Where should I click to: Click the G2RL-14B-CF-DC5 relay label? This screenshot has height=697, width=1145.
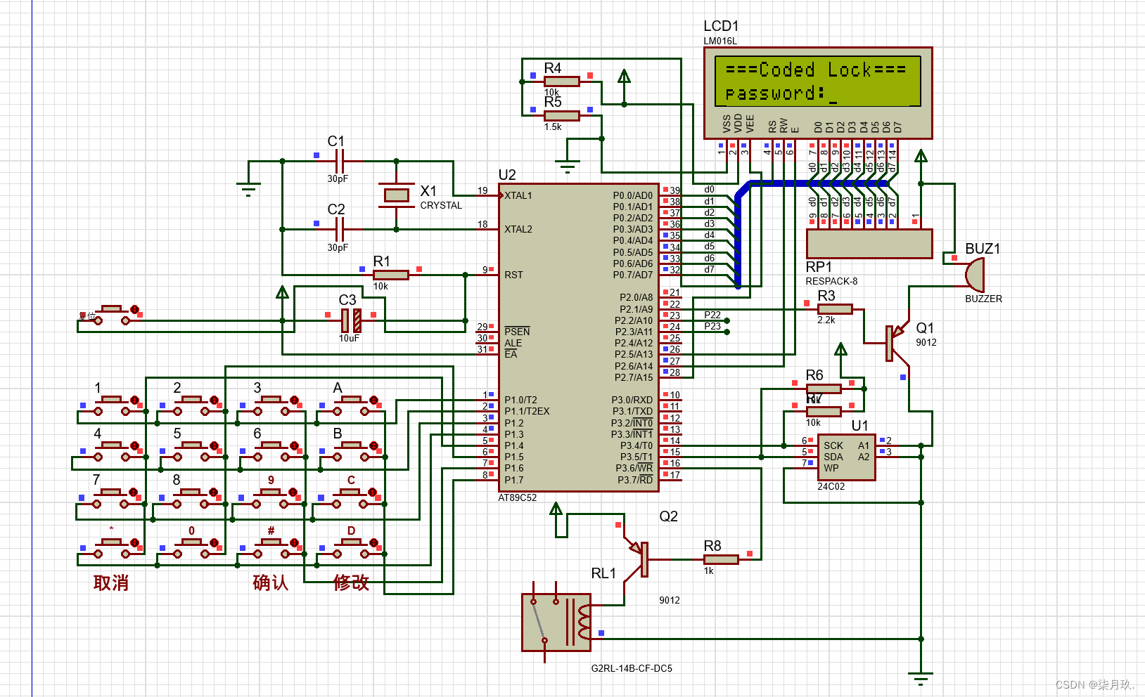(x=632, y=668)
